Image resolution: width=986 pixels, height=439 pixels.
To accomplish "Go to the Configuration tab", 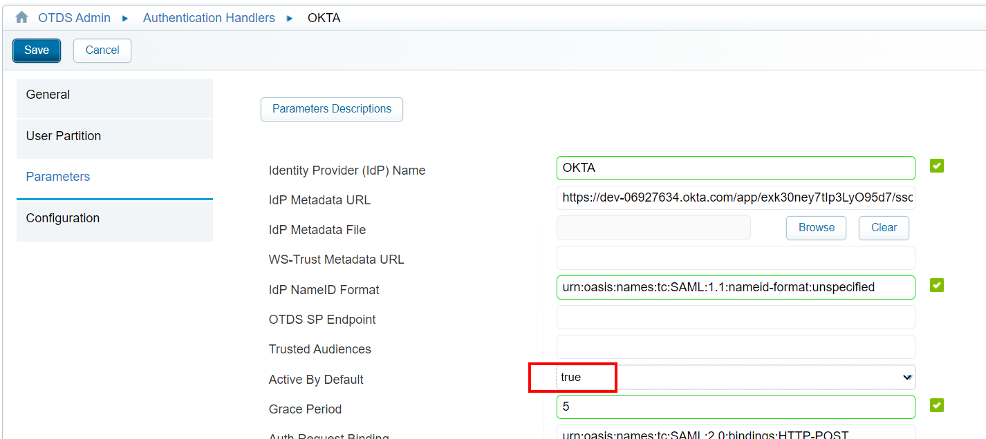I will [114, 219].
